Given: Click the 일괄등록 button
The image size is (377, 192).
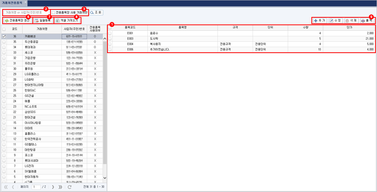Looking at the screenshot, I should [43, 21].
